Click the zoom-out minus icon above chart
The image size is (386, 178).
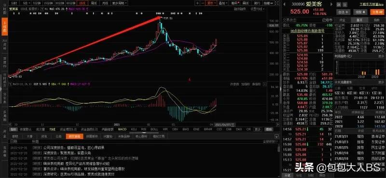click(x=202, y=3)
